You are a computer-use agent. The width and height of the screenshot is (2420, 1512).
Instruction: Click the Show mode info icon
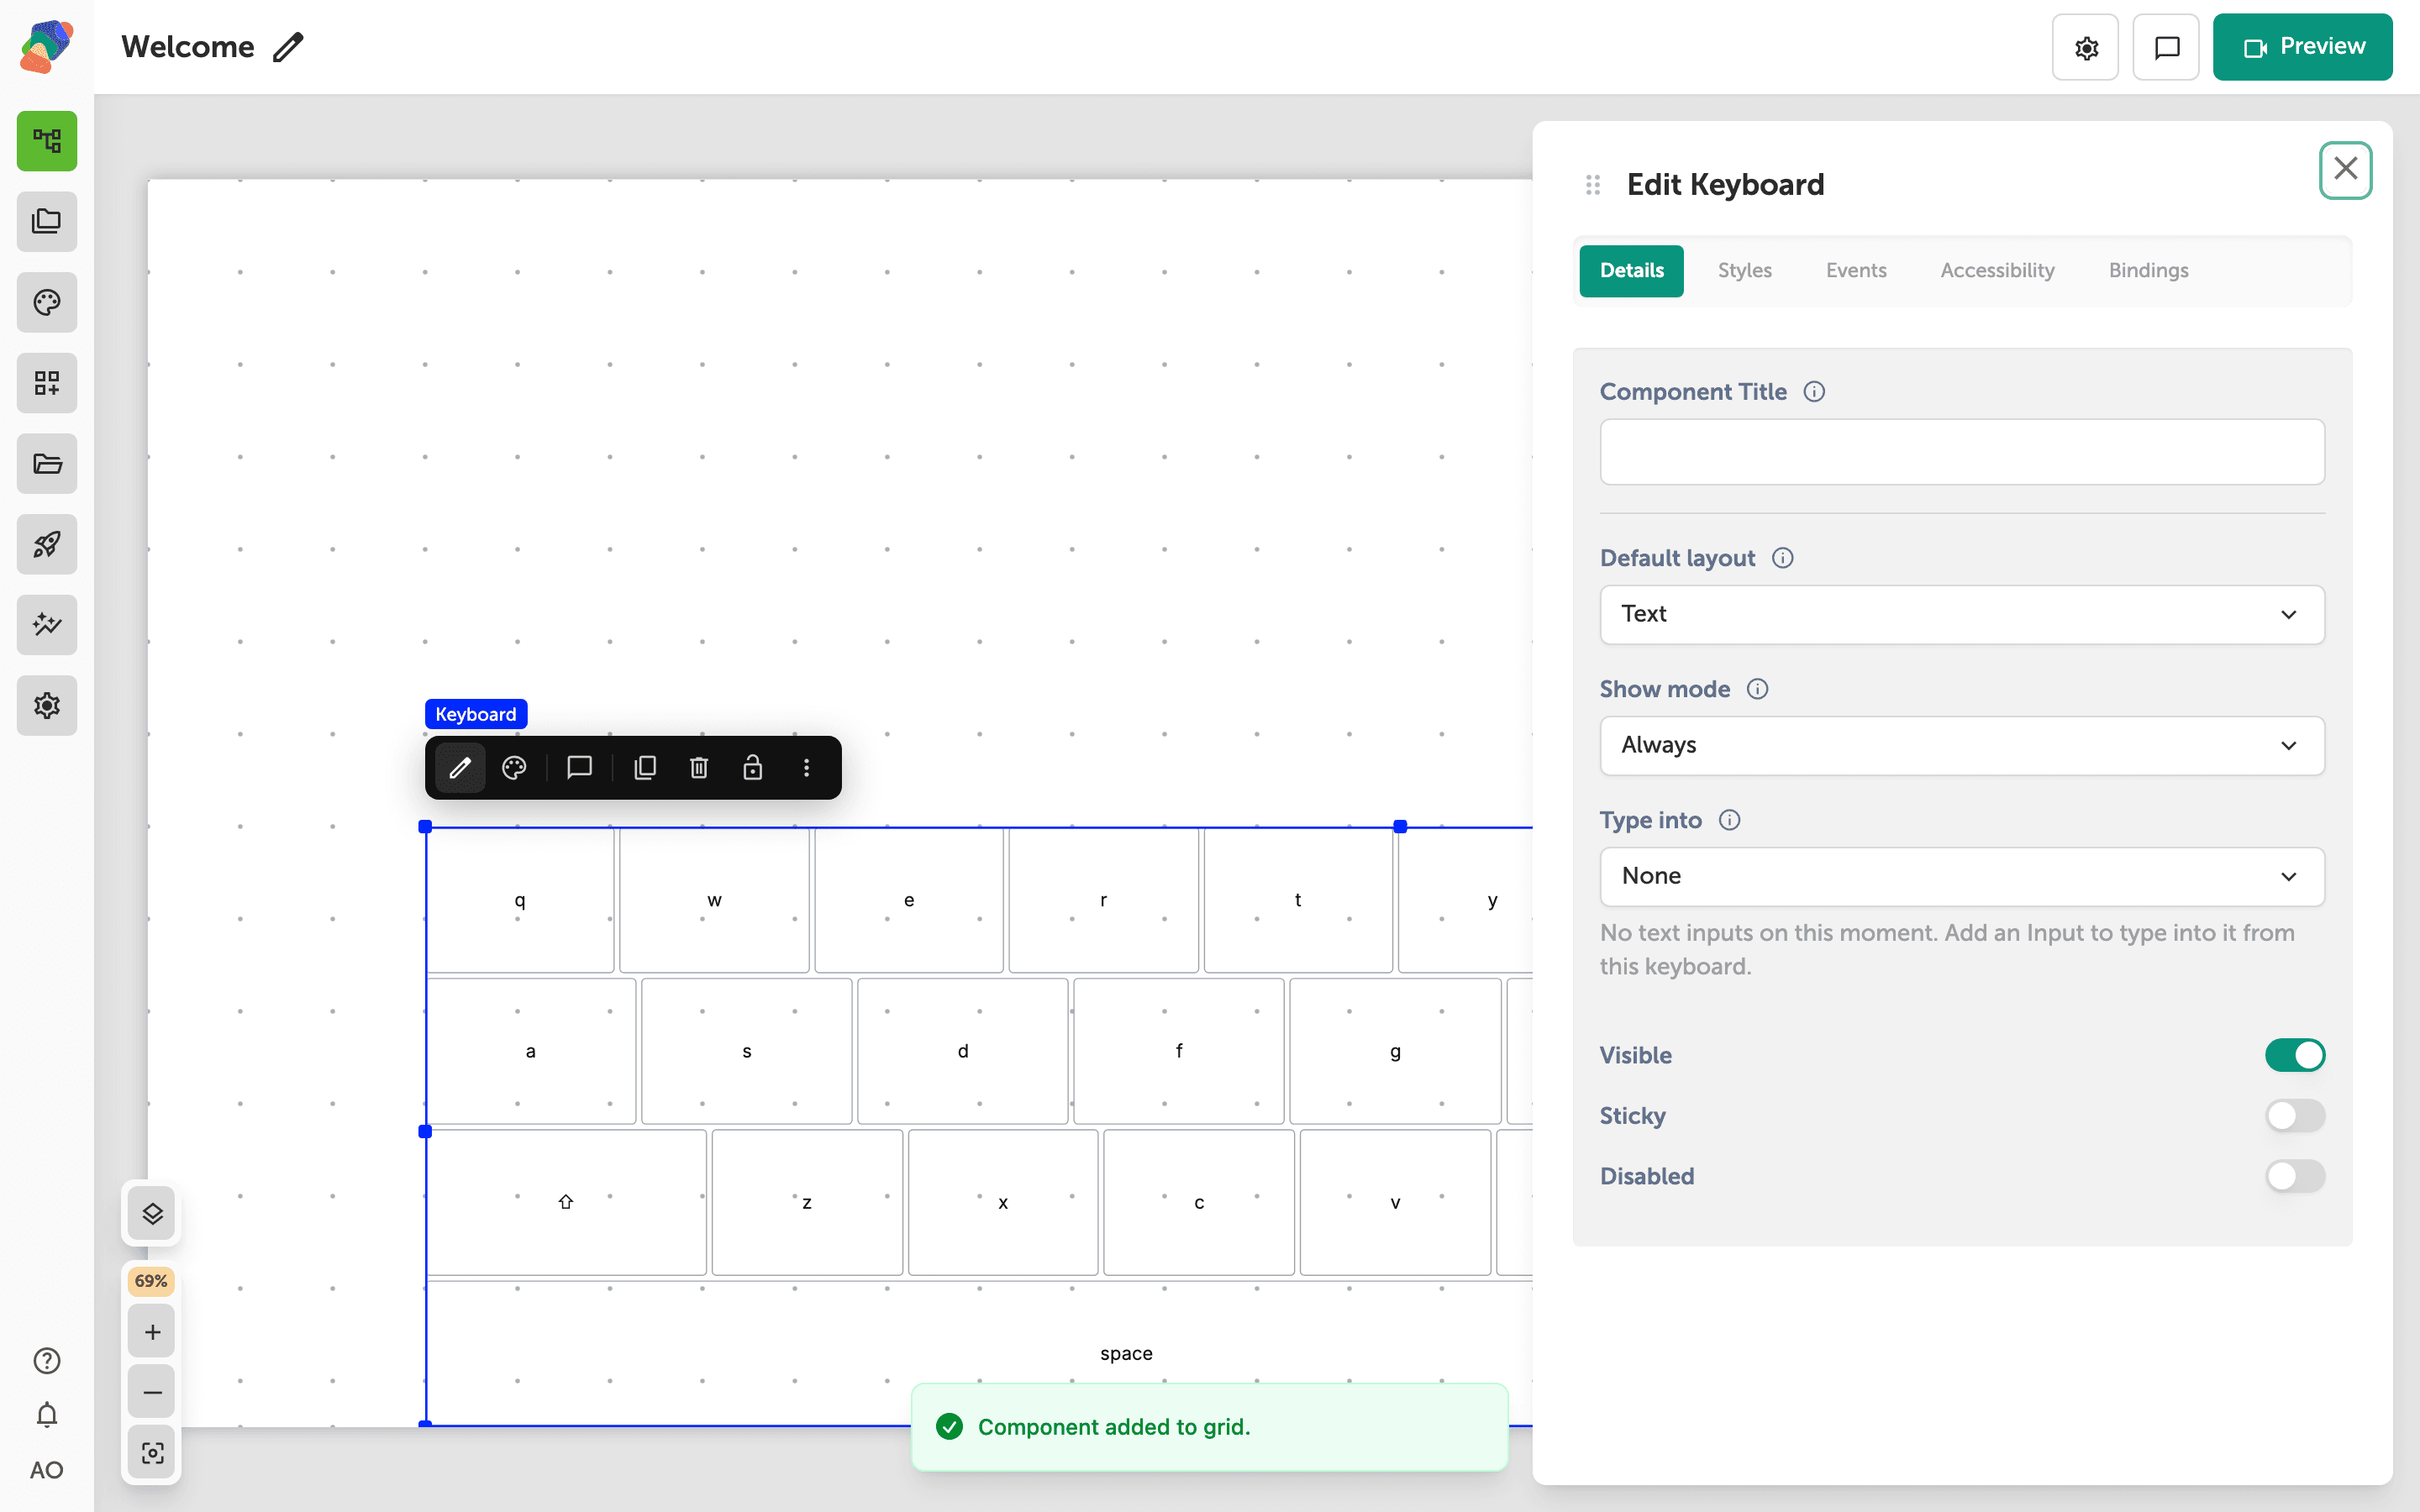pyautogui.click(x=1757, y=689)
